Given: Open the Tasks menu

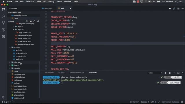Looking at the screenshot, I should [x=59, y=1].
